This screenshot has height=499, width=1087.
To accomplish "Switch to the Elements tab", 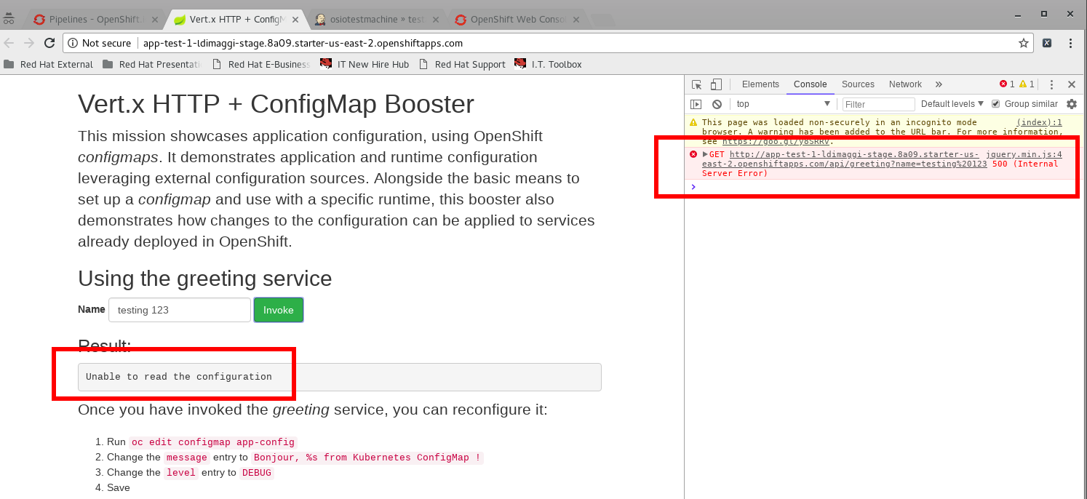I will pyautogui.click(x=760, y=84).
